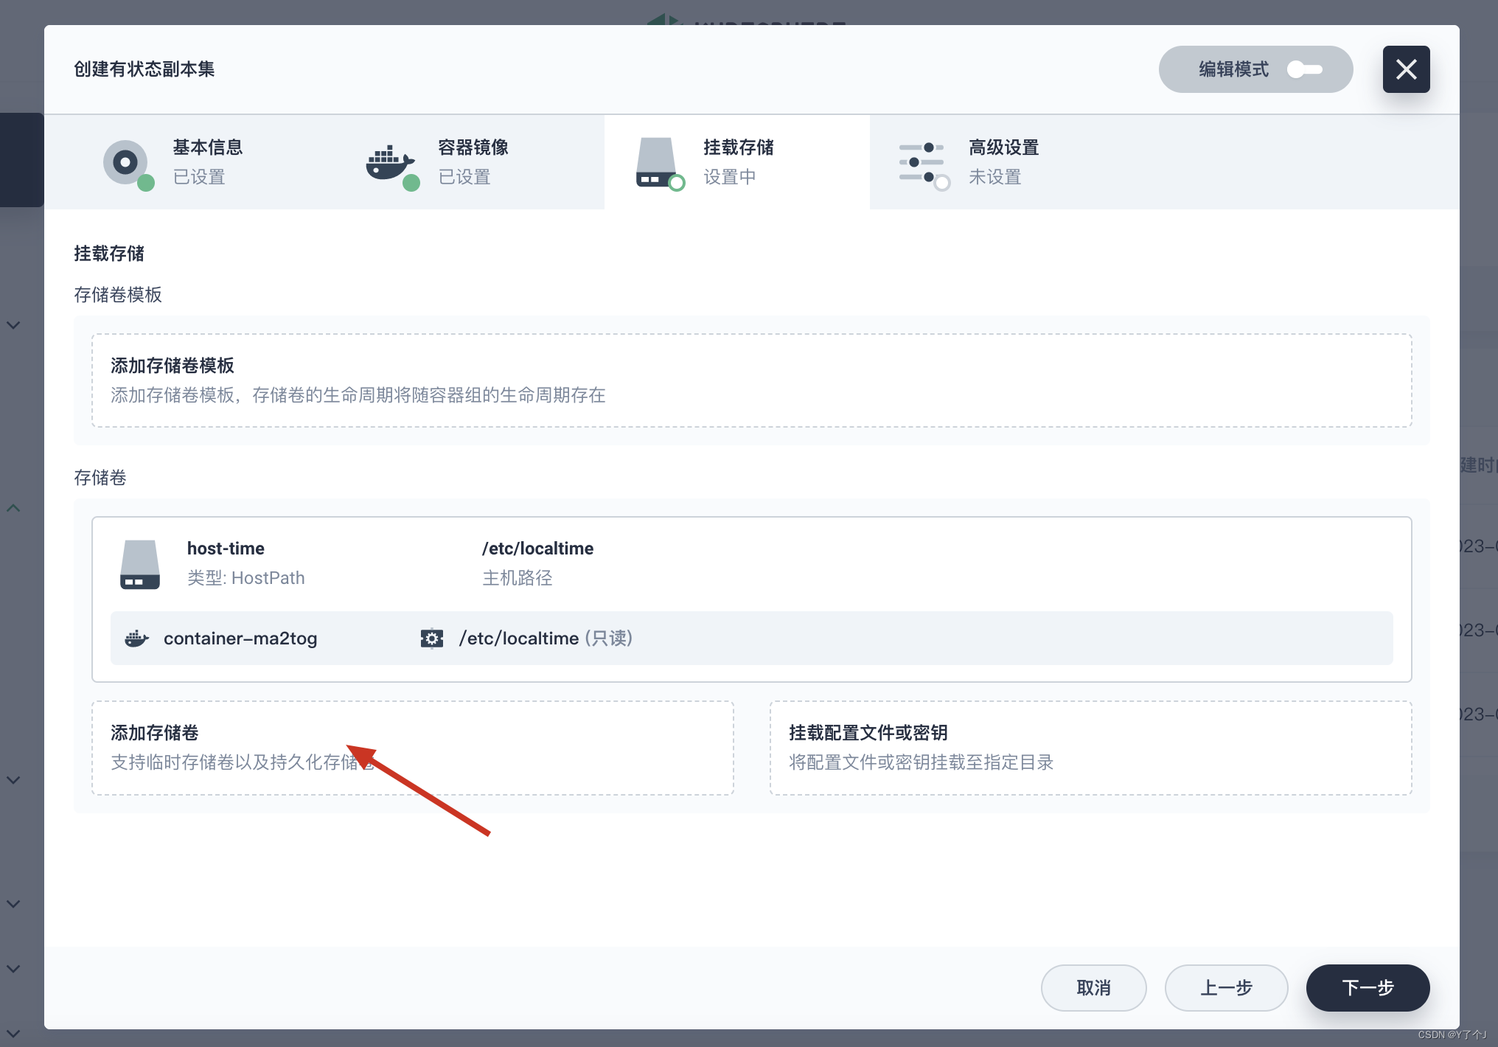
Task: Click the dialog title 创建有状态副本集
Action: click(x=144, y=69)
